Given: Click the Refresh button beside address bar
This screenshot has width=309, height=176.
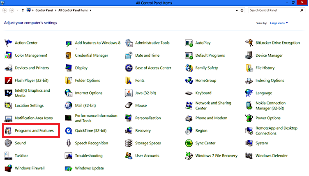Looking at the screenshot, I should point(243,10).
